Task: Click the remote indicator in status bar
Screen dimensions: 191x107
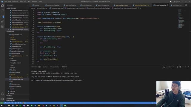Action: click(2, 103)
